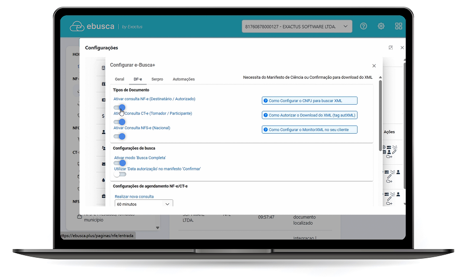This screenshot has height=277, width=466.
Task: Disable the 'Busca Completa' mode switch
Action: pos(120,163)
